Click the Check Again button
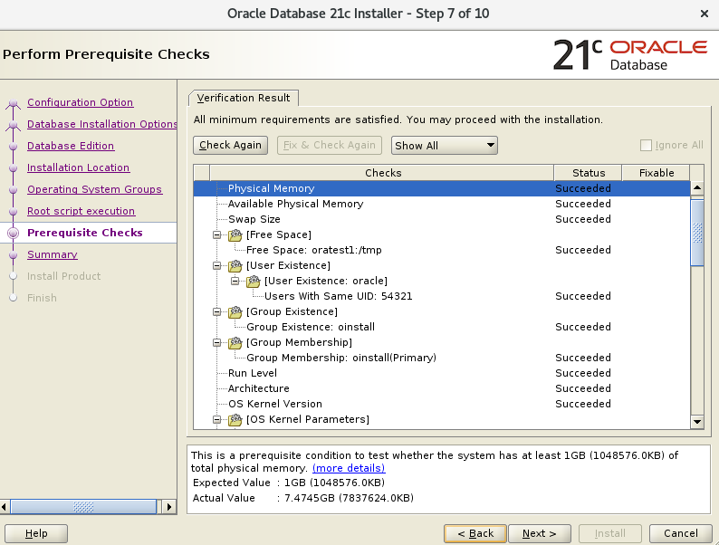 230,145
